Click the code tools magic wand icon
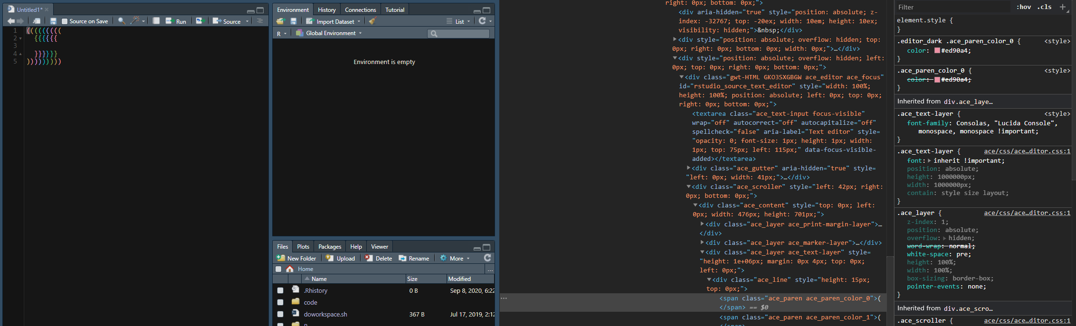Image resolution: width=1076 pixels, height=326 pixels. coord(135,20)
